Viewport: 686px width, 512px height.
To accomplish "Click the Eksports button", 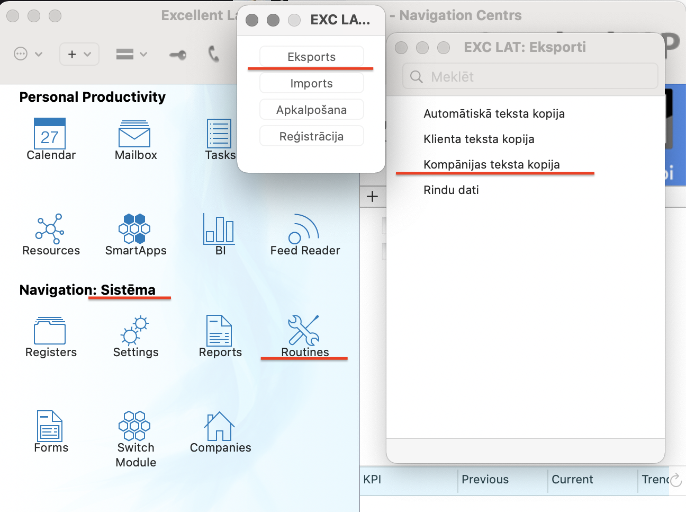I will (x=311, y=57).
